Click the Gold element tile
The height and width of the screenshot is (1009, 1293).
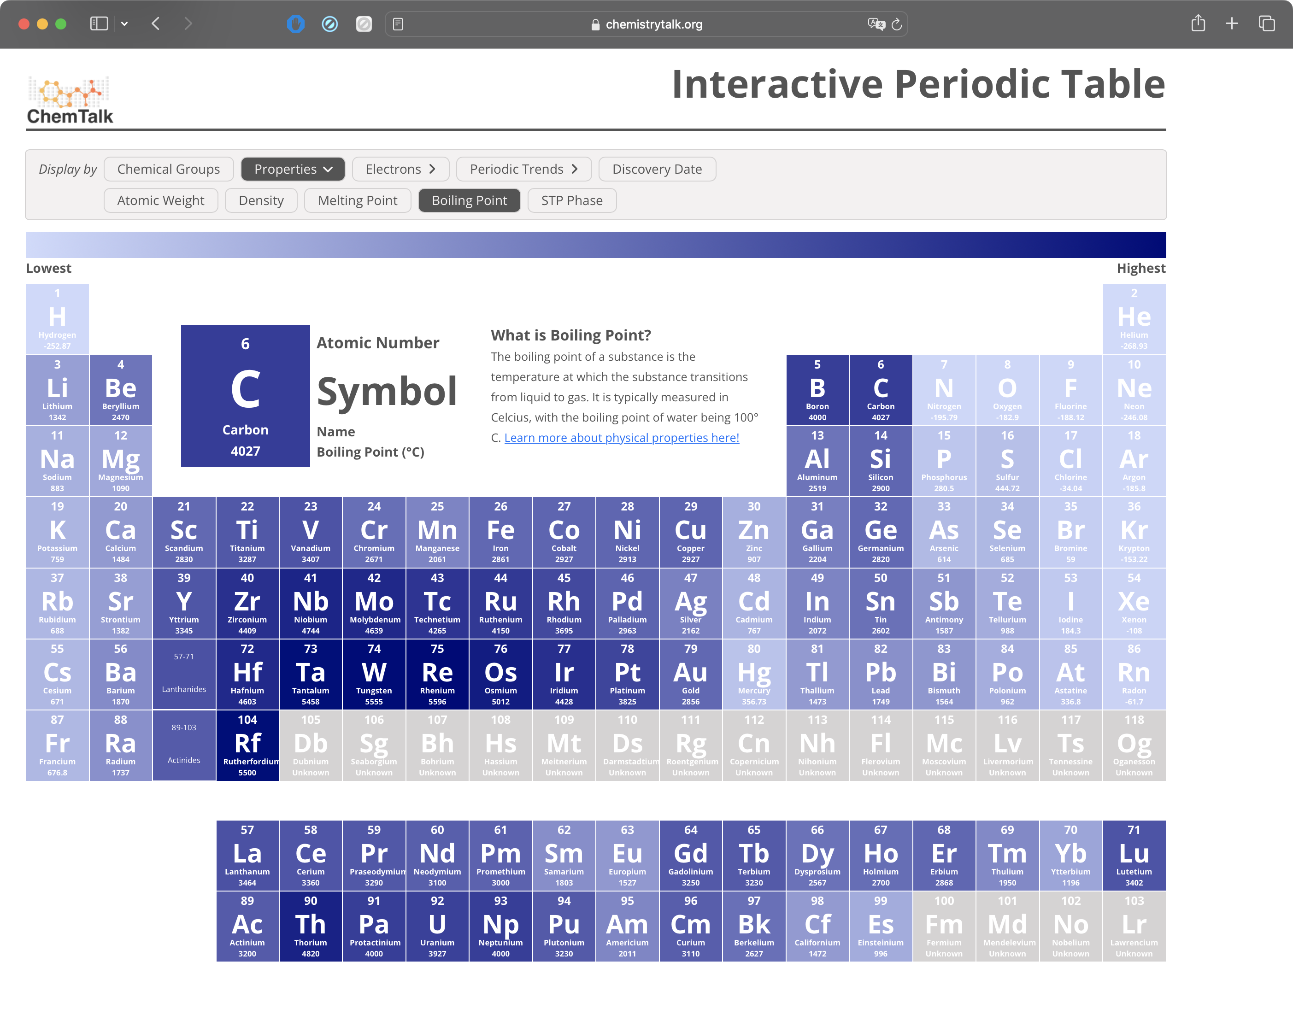pyautogui.click(x=690, y=674)
